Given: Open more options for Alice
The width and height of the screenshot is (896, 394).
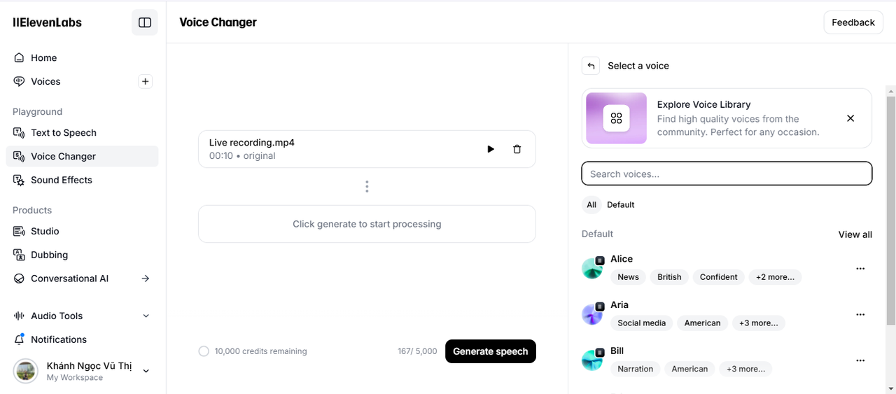Looking at the screenshot, I should tap(860, 269).
